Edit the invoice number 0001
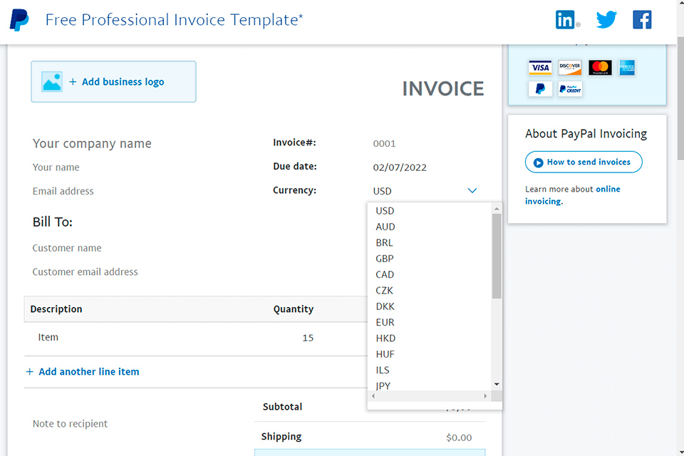 [x=384, y=143]
